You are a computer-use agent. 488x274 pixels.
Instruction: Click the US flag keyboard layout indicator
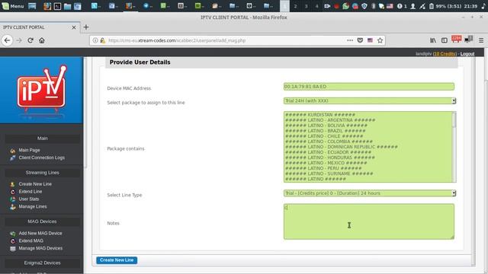[390, 6]
